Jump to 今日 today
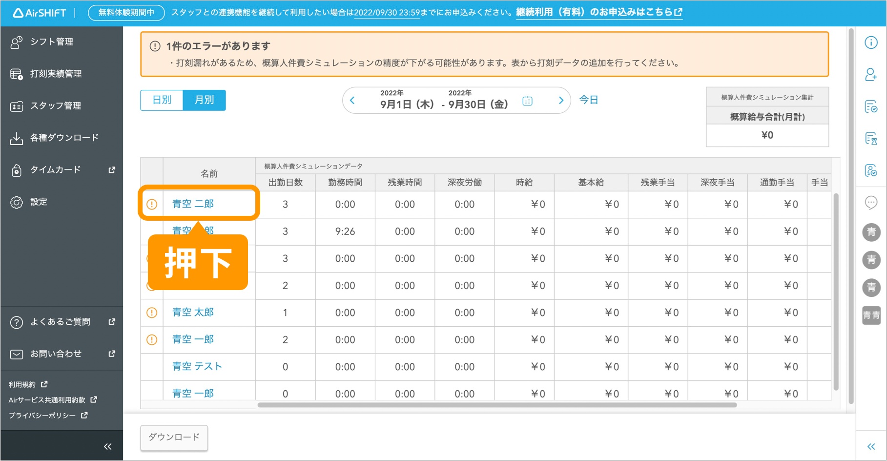The height and width of the screenshot is (461, 887). [588, 100]
